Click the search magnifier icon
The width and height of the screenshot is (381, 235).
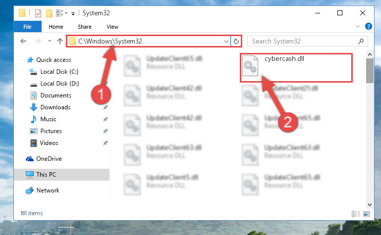[x=361, y=41]
